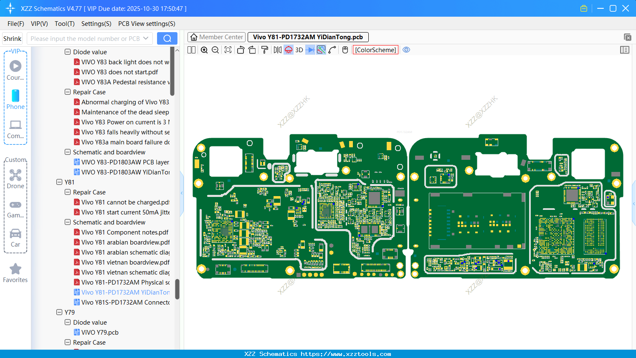Click the Shrink button
636x358 pixels.
tap(12, 38)
